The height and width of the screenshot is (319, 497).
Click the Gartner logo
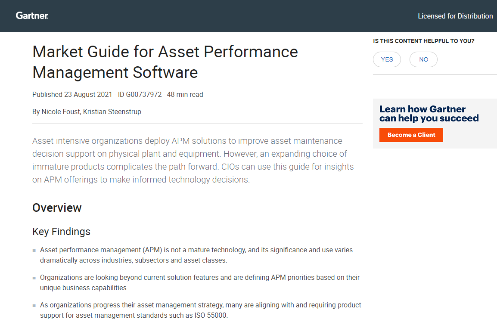[31, 15]
